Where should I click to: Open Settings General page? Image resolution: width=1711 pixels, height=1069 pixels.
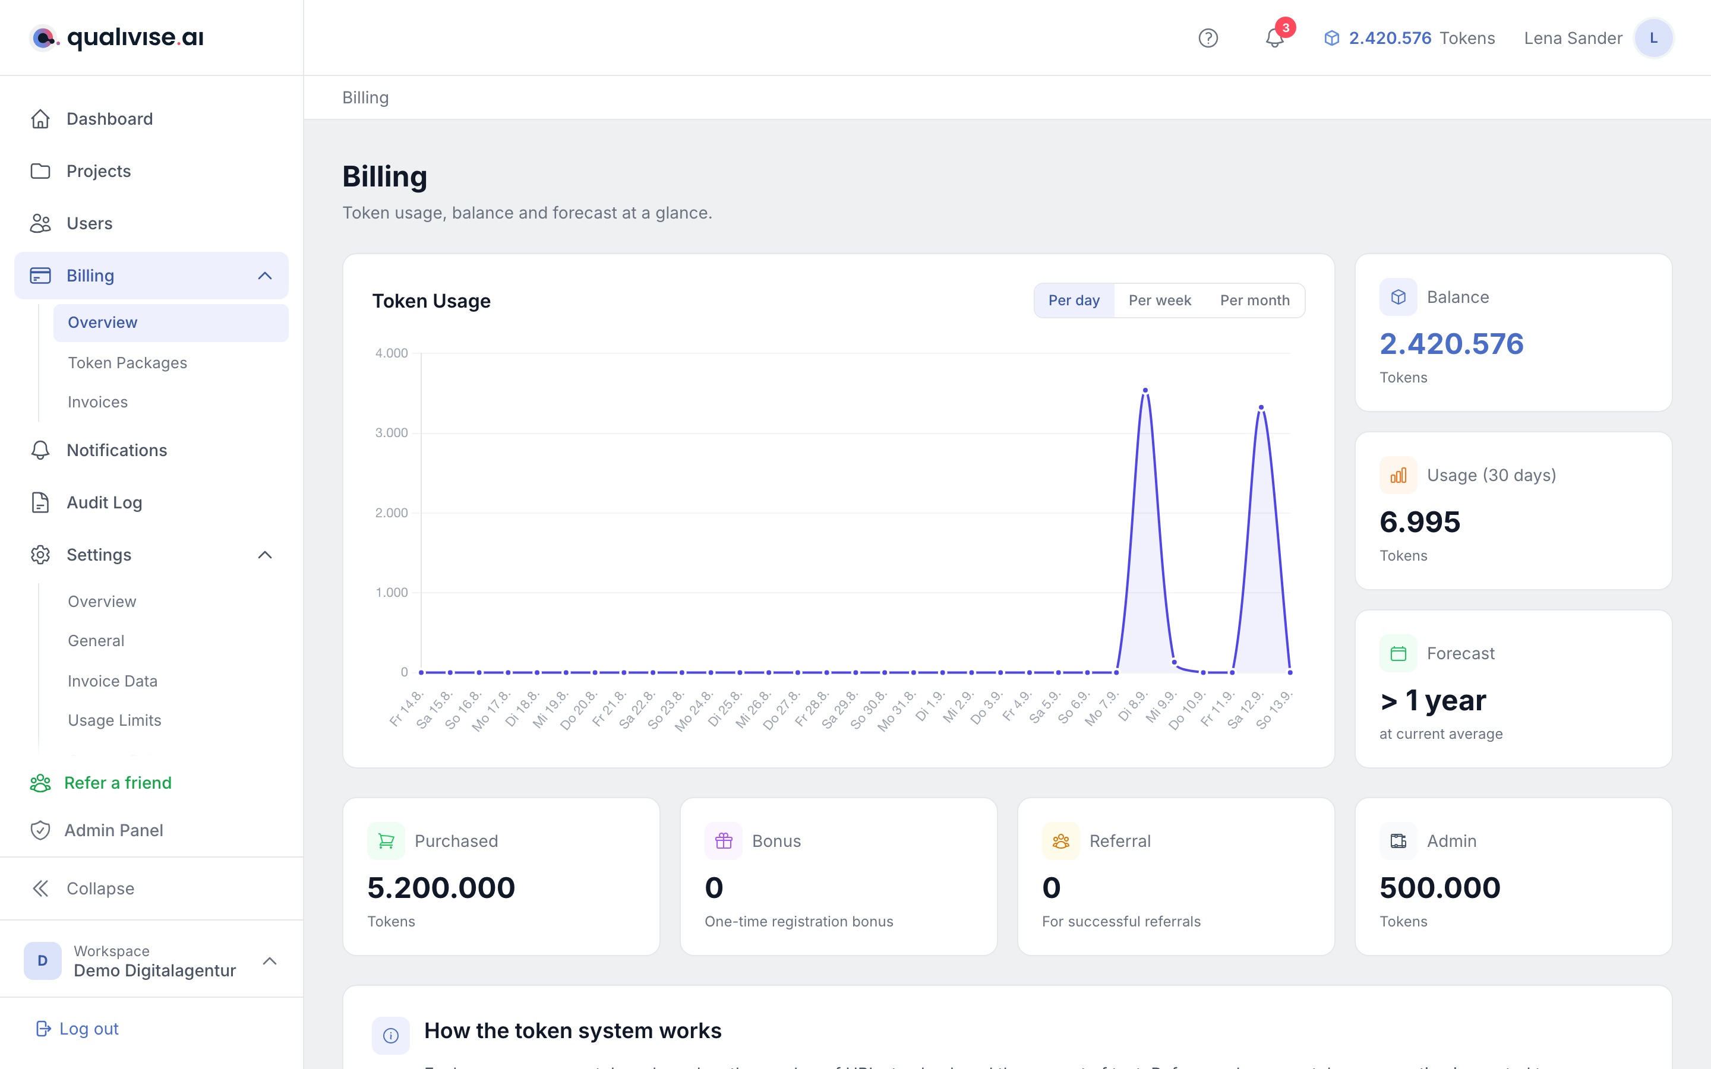(x=96, y=641)
